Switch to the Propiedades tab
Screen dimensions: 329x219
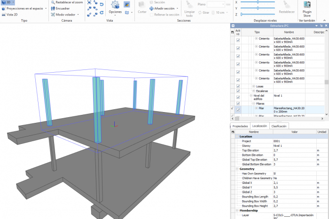click(240, 126)
